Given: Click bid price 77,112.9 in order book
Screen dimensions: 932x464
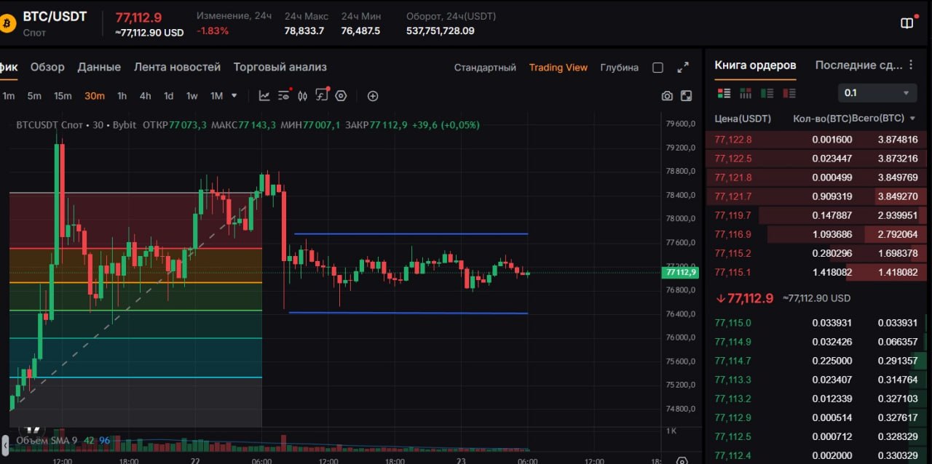Looking at the screenshot, I should (733, 417).
